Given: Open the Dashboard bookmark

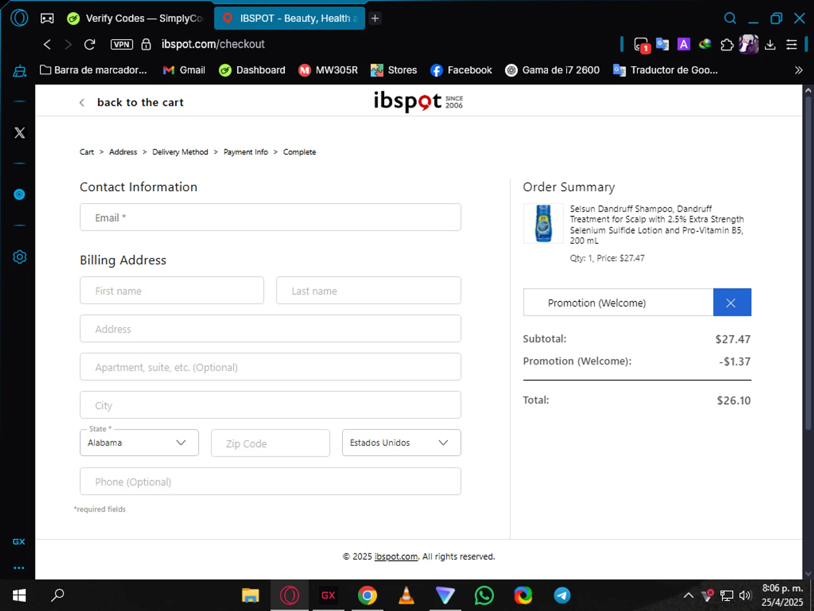Looking at the screenshot, I should 252,70.
